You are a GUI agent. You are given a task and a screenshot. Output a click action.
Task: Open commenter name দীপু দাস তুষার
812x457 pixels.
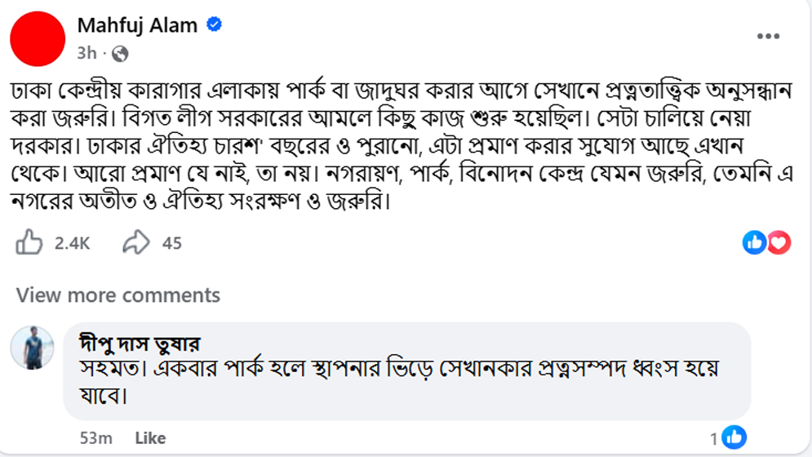click(140, 343)
